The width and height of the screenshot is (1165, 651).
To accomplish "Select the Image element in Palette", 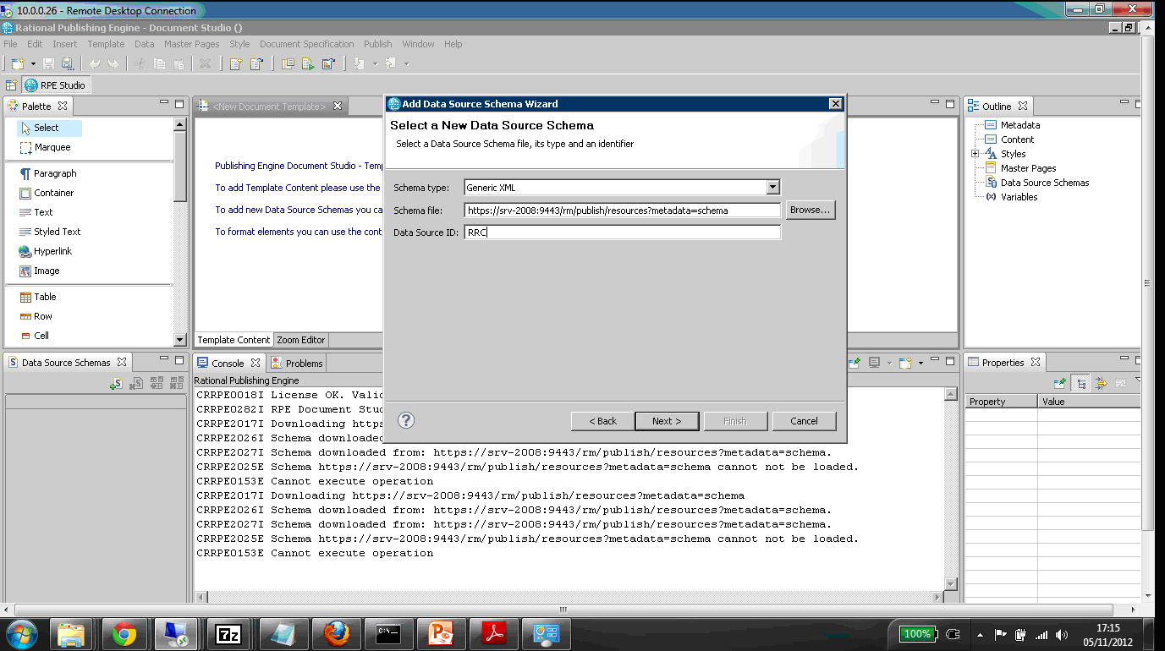I will tap(40, 271).
